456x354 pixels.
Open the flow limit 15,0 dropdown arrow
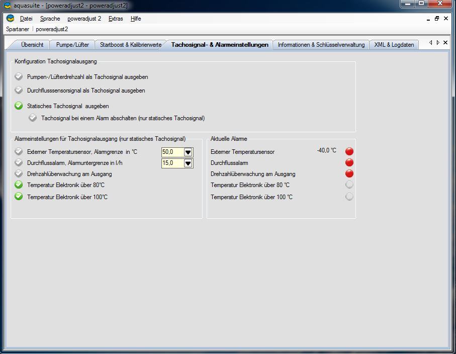[x=188, y=163]
